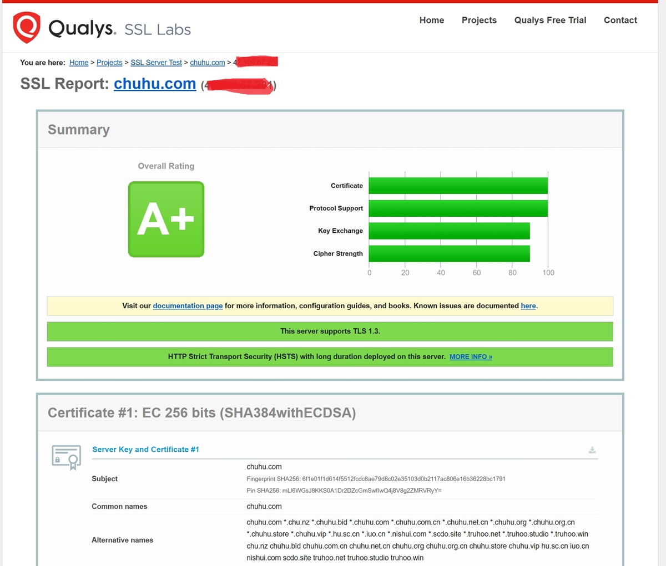Click the Certificate score bar
The height and width of the screenshot is (566, 666).
(458, 186)
